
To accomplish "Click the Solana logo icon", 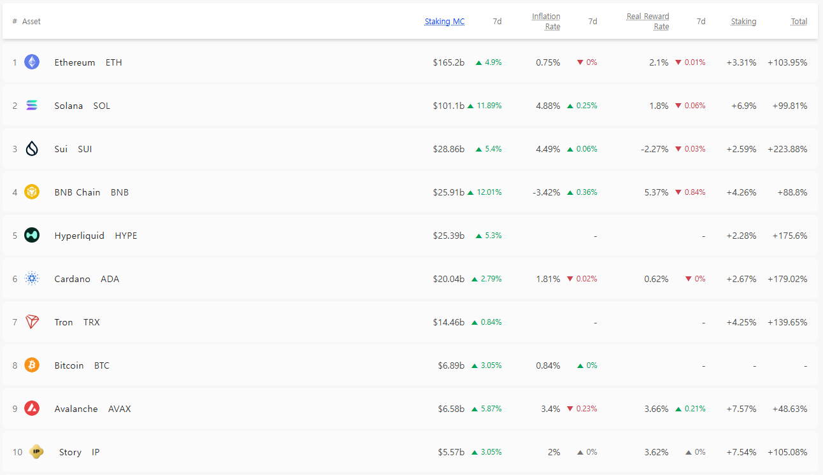I will click(x=32, y=105).
